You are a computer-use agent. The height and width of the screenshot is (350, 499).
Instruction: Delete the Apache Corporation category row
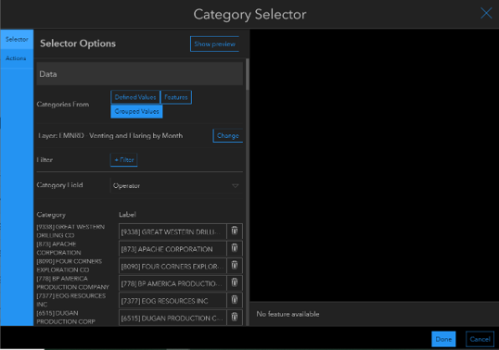click(x=235, y=248)
